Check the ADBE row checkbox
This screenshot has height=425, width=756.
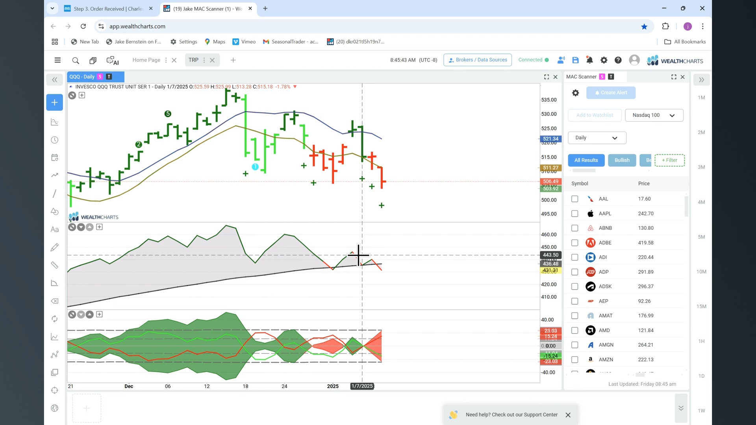point(574,243)
